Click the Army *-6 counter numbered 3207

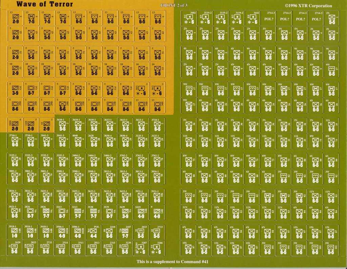141,248
